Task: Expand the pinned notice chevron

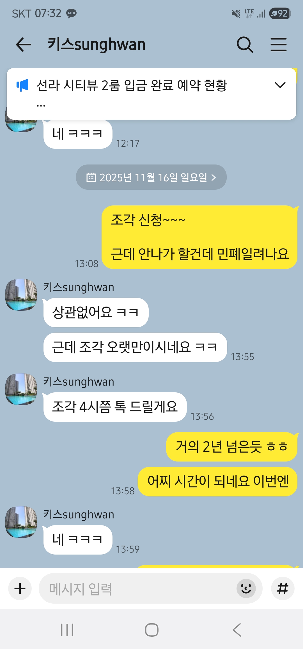Action: coord(280,85)
